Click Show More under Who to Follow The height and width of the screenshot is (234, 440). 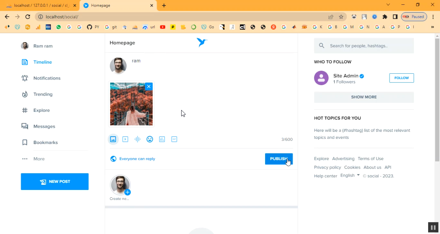[364, 97]
